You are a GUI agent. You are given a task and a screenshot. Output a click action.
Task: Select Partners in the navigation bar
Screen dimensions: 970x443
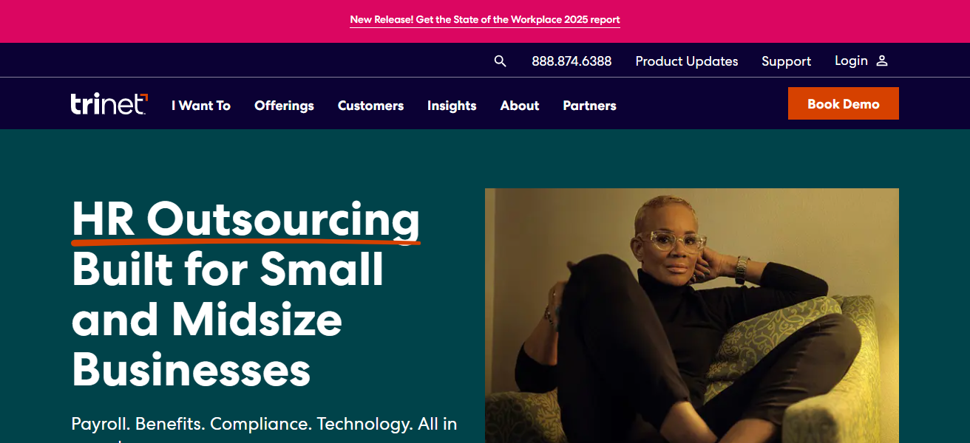(589, 106)
